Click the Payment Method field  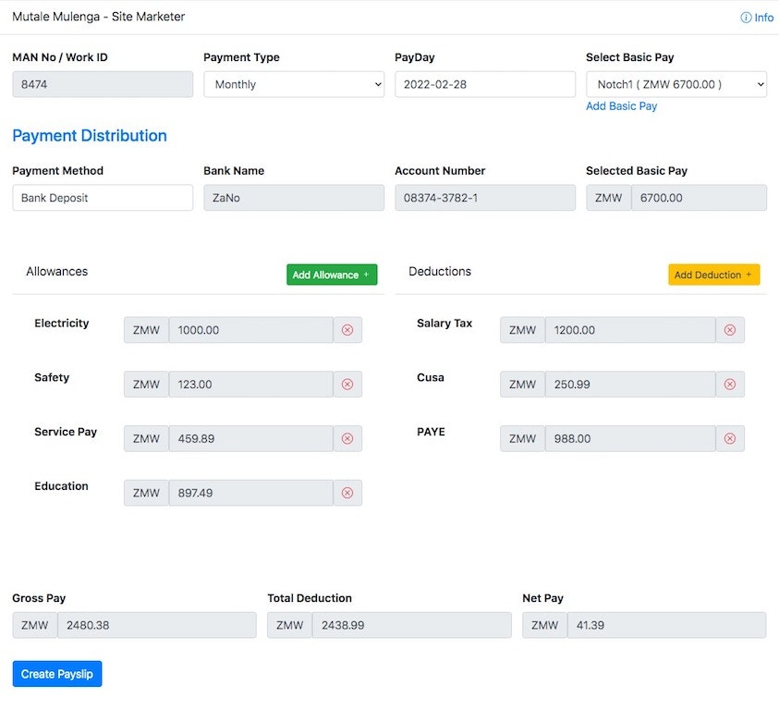click(103, 198)
